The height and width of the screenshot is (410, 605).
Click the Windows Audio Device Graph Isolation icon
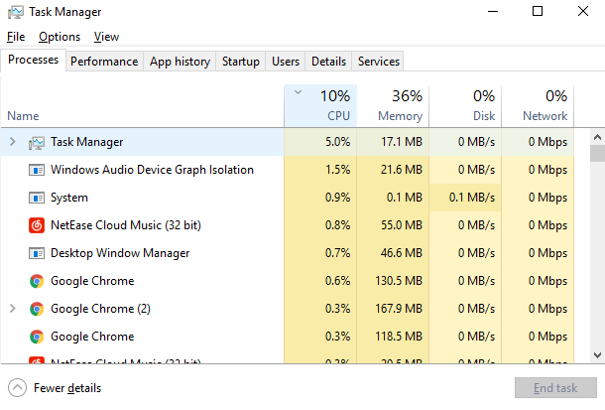pyautogui.click(x=37, y=170)
